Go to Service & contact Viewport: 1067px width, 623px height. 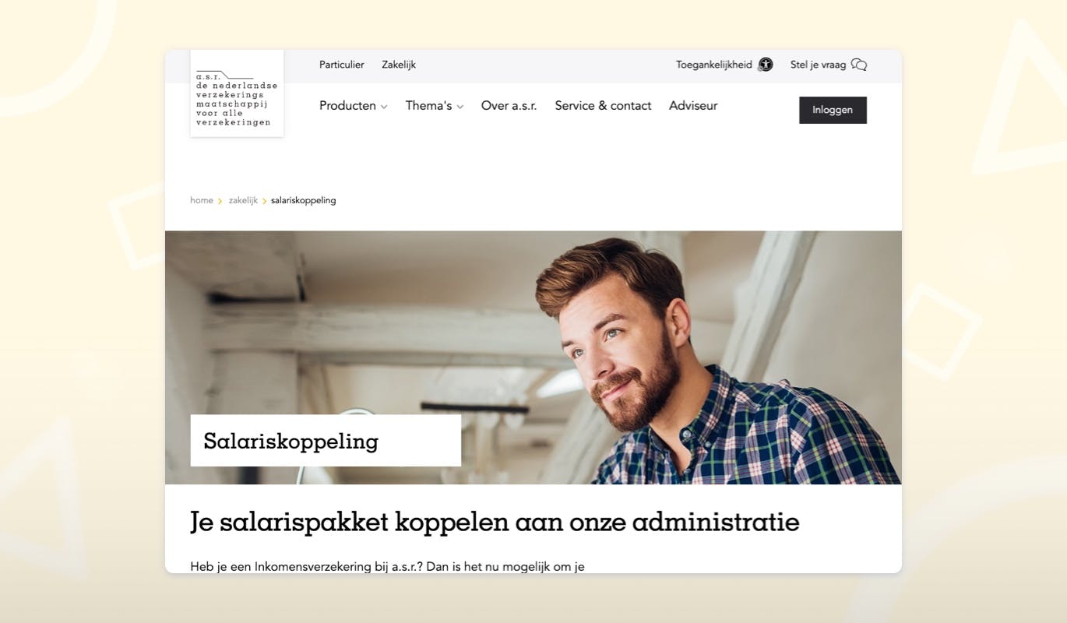603,106
